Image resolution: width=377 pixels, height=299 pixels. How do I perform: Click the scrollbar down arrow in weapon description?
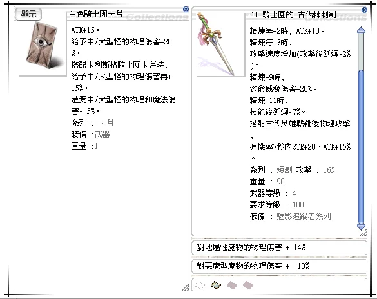(362, 227)
